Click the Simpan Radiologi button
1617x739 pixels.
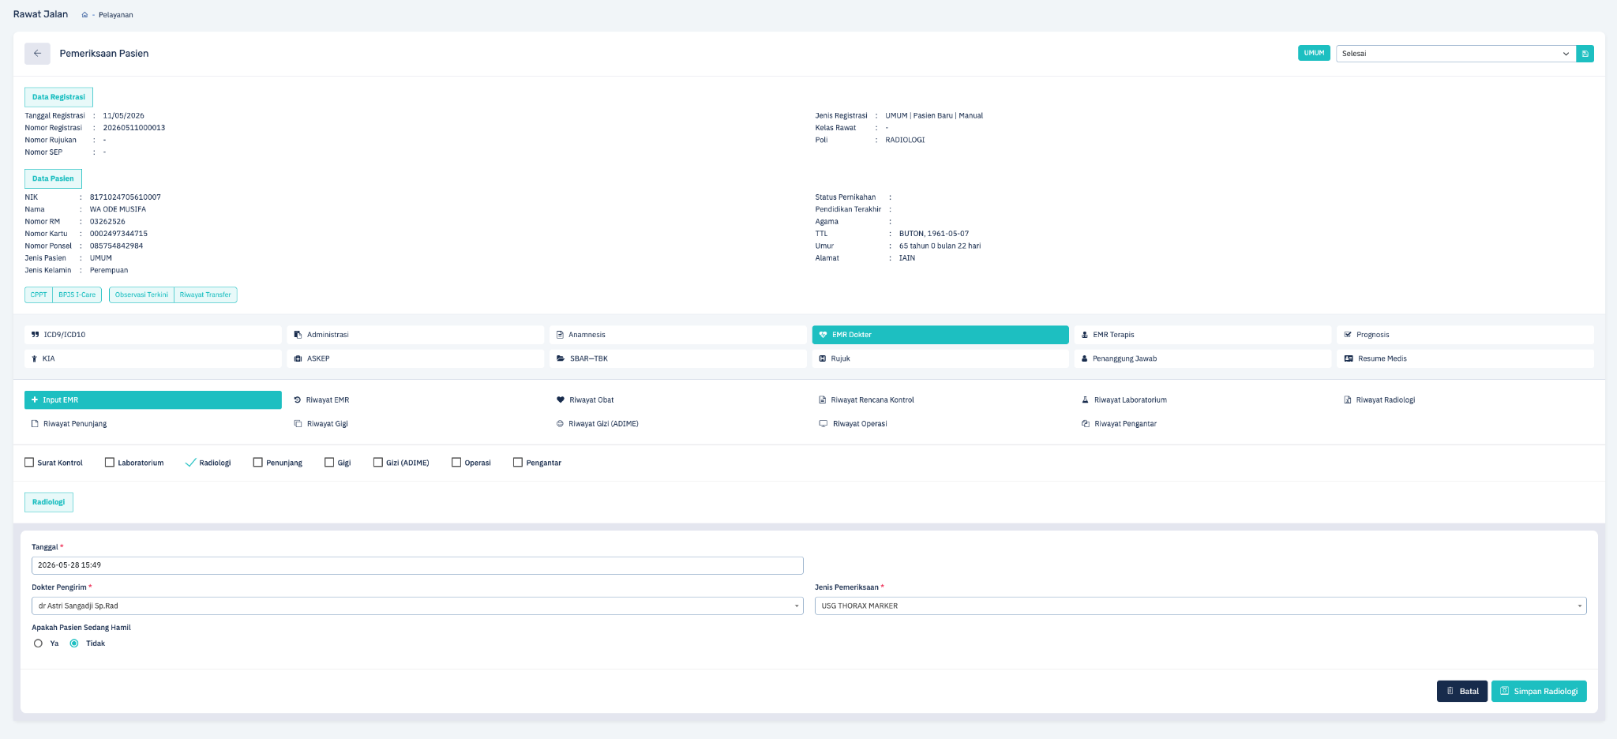tap(1539, 691)
